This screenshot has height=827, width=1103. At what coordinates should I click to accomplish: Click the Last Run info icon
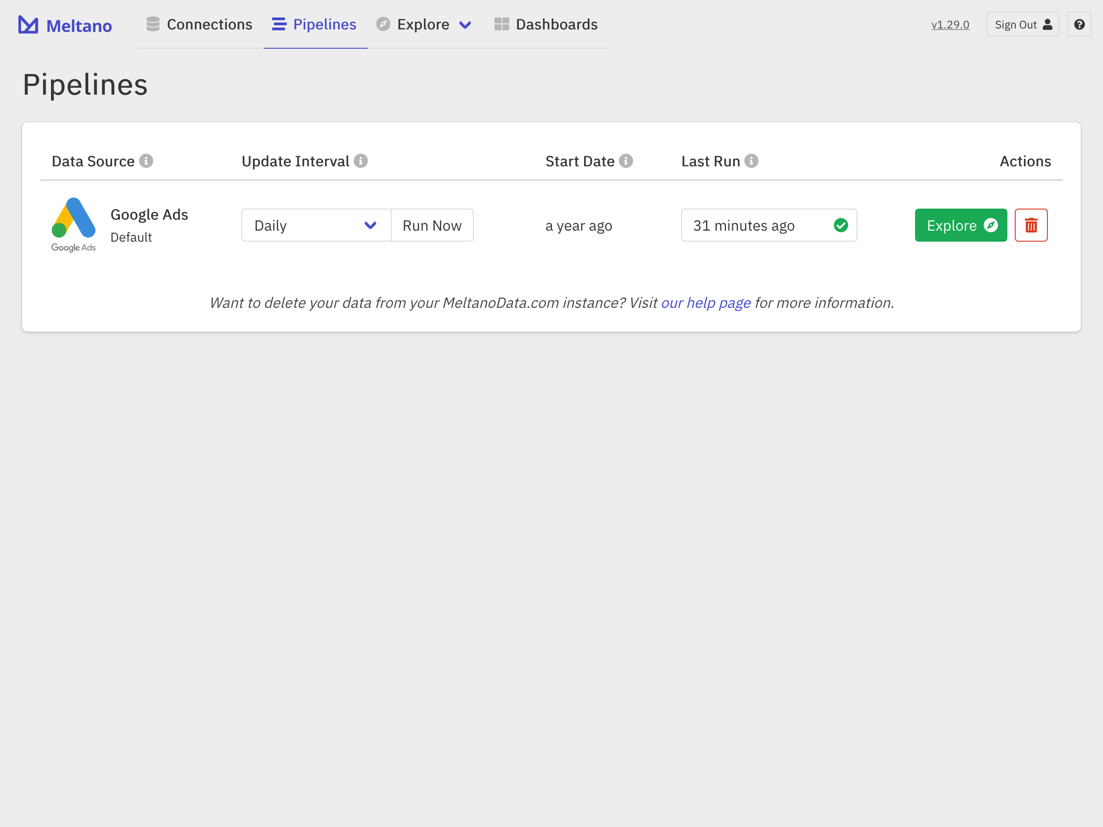pos(751,161)
